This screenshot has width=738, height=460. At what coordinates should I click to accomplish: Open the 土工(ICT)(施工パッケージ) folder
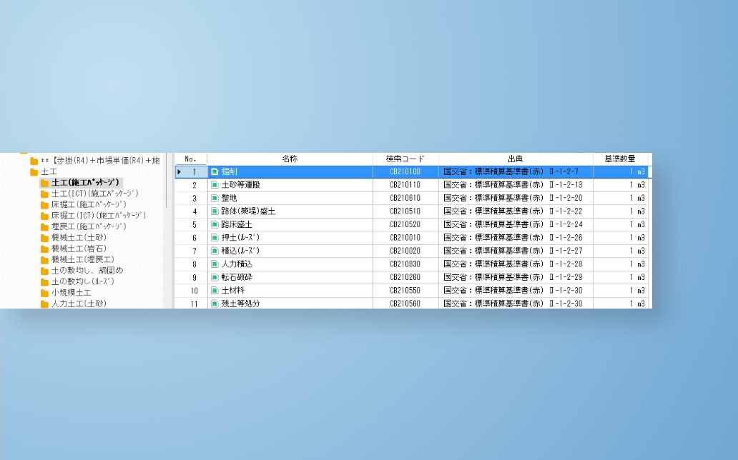pos(94,194)
